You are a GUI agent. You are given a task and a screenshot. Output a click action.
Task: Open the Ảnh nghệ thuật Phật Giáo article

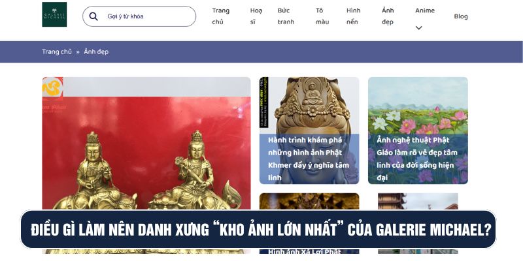(417, 159)
